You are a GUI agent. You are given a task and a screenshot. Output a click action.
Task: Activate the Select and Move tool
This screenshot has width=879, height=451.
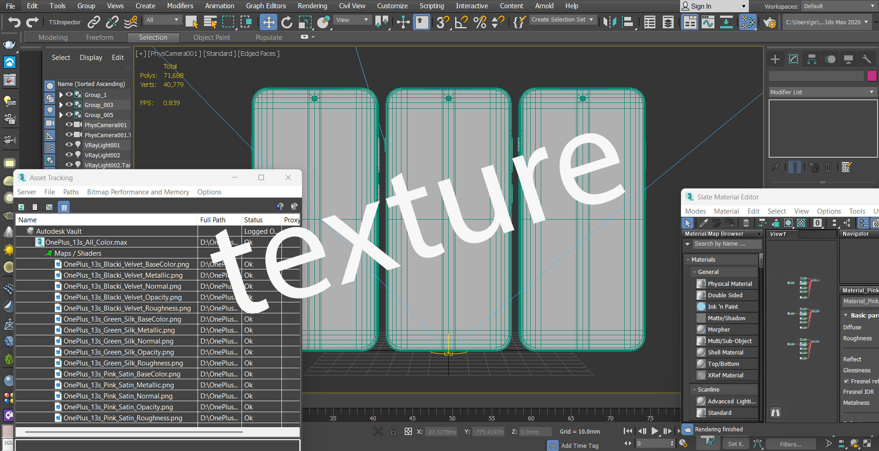click(x=269, y=22)
